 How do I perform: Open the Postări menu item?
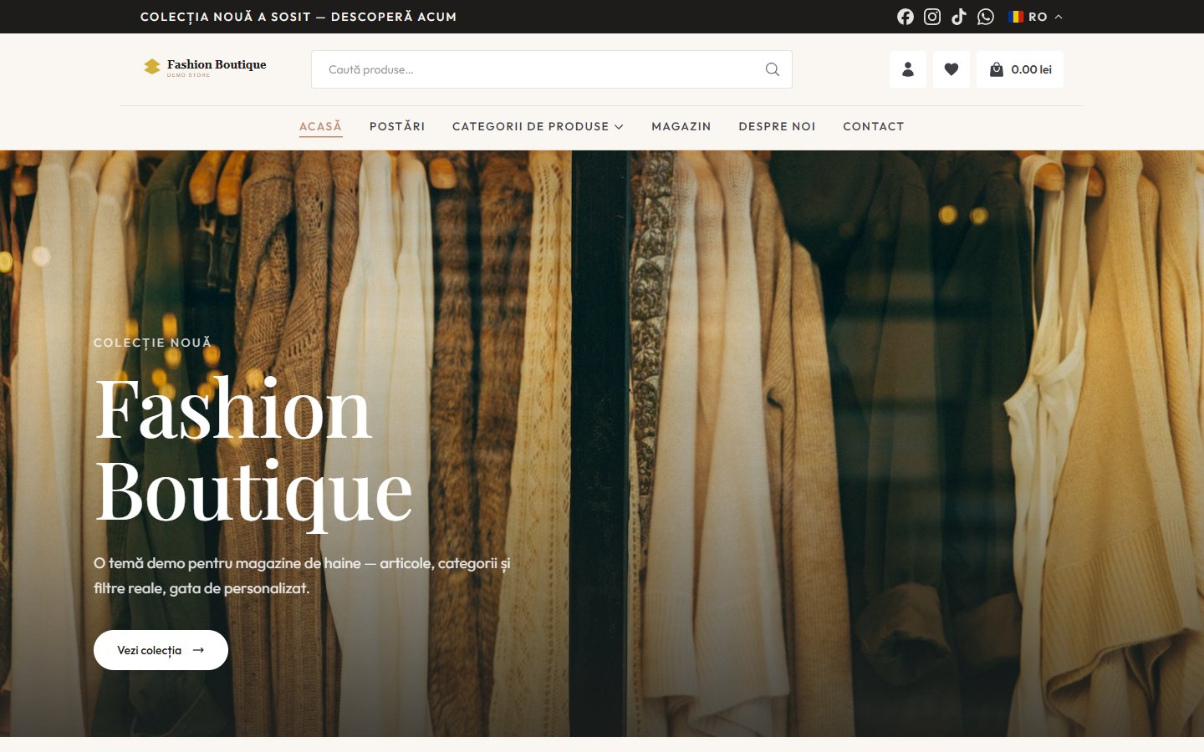tap(397, 127)
